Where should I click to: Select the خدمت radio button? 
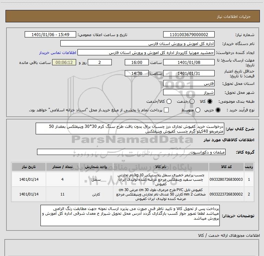pos(192,102)
